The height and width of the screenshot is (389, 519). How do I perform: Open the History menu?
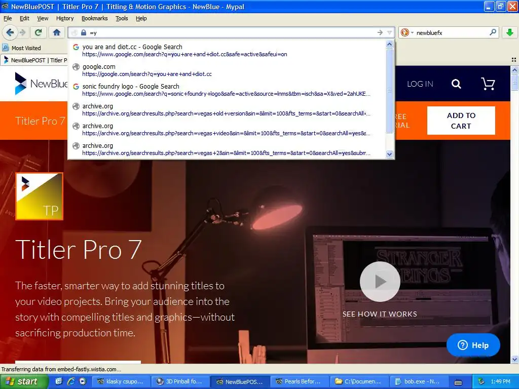(65, 18)
